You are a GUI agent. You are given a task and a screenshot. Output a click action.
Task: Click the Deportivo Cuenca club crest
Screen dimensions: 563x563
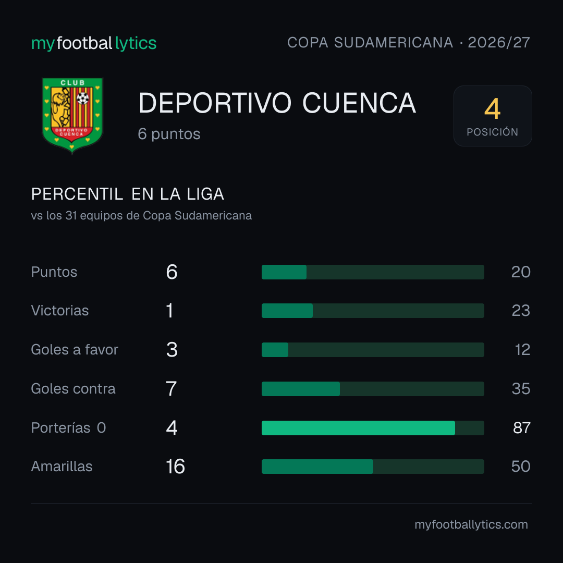tap(72, 116)
